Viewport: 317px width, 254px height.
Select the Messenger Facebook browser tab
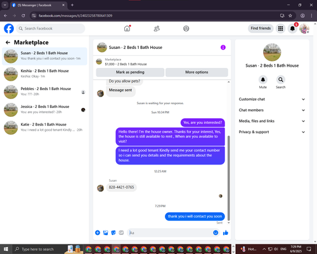click(39, 5)
